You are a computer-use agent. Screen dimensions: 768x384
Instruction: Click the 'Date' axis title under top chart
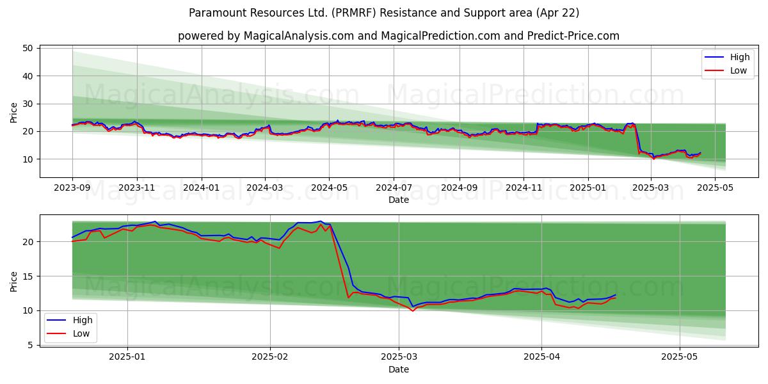tap(399, 200)
